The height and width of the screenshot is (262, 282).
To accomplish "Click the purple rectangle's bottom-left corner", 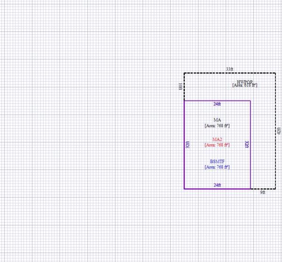I will 184,189.
